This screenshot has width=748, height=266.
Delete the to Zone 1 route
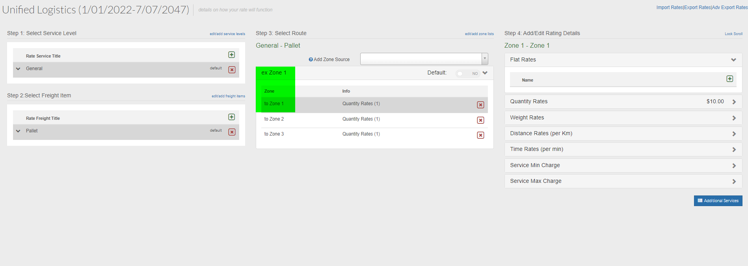(x=480, y=105)
